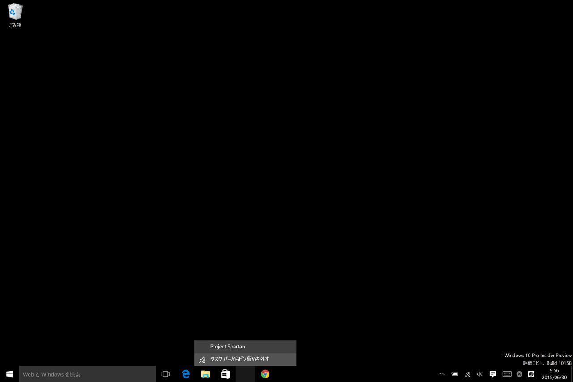This screenshot has width=573, height=382.
Task: Open the Start menu
Action: pyautogui.click(x=9, y=374)
